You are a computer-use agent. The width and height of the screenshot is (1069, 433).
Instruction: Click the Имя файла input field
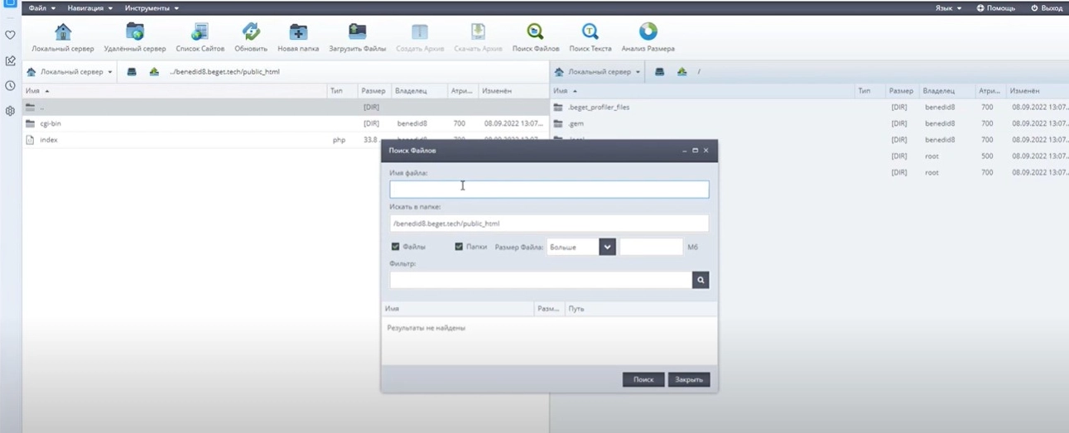click(x=549, y=190)
